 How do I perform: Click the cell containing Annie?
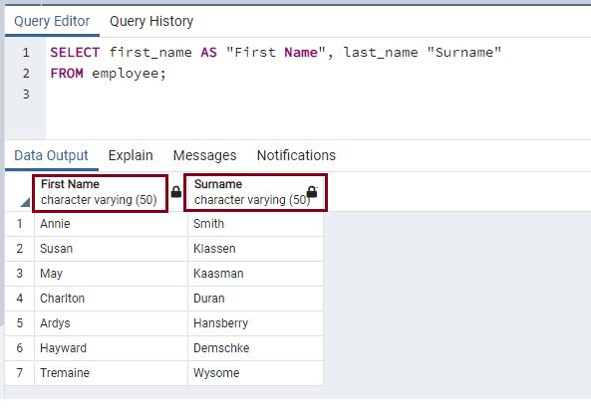111,224
